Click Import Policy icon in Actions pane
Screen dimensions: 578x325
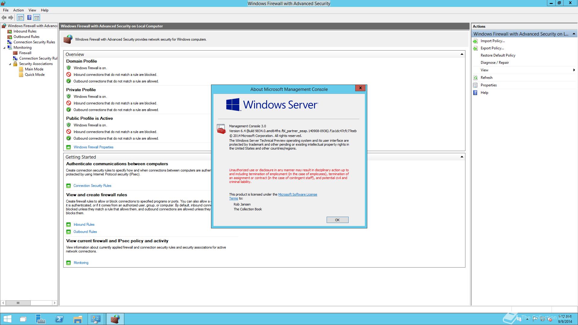tap(475, 41)
